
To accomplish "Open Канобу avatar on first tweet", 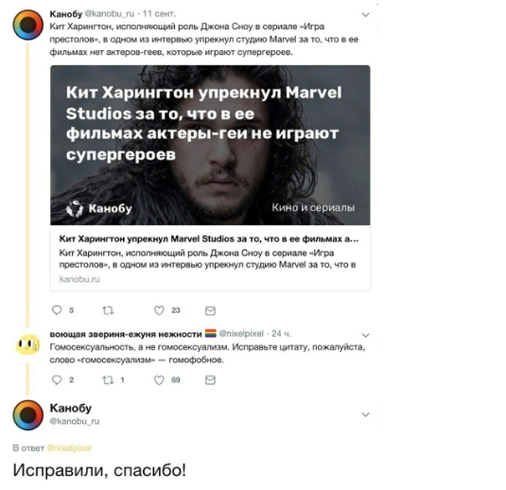I will pyautogui.click(x=28, y=25).
